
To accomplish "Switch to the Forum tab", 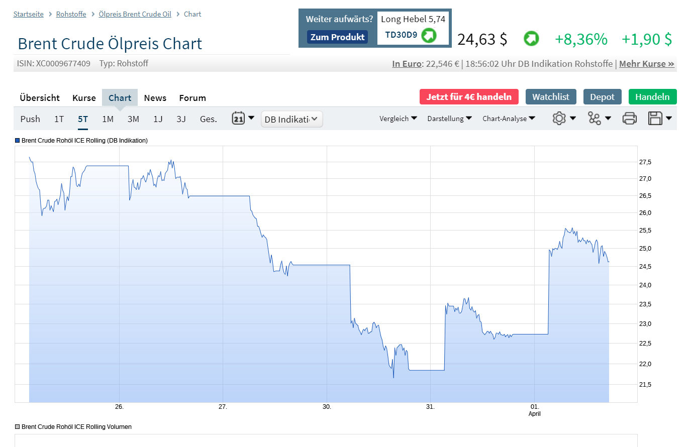I will coord(192,97).
